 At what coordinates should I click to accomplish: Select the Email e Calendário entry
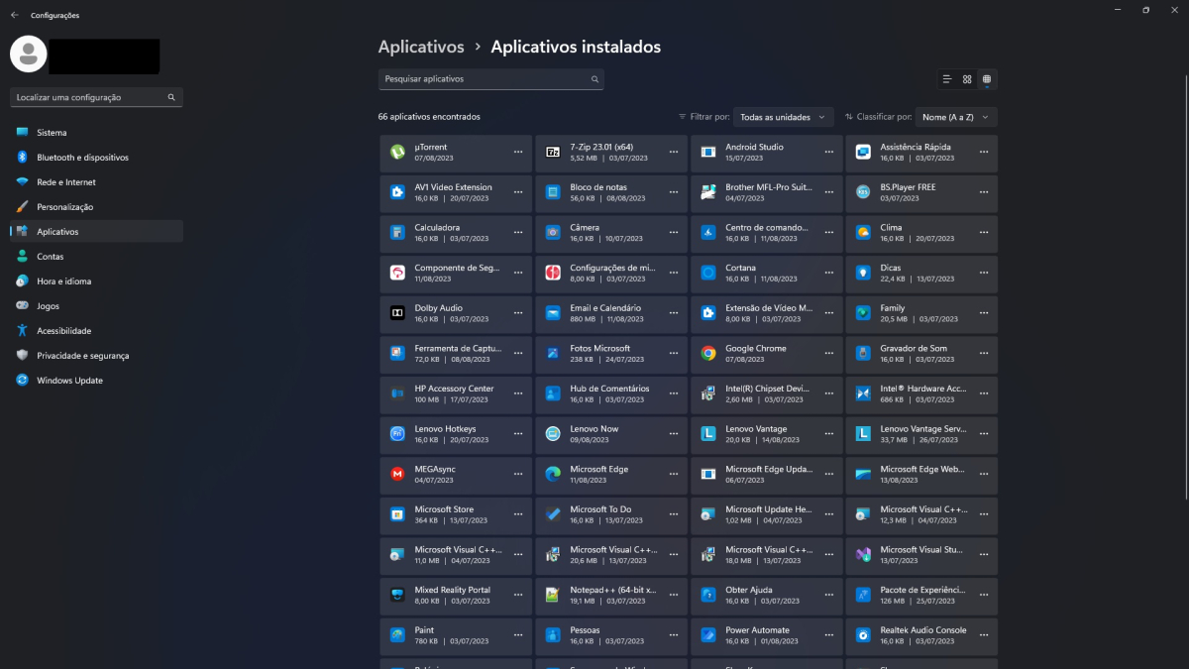tap(611, 313)
